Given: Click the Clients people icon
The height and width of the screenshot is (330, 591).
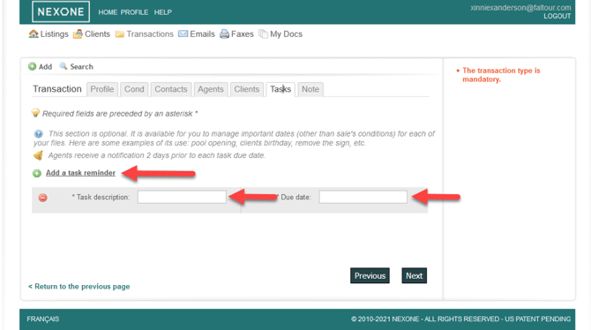Looking at the screenshot, I should coord(78,34).
